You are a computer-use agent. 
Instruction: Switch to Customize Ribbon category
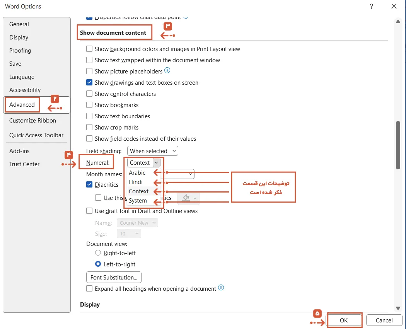tap(32, 120)
